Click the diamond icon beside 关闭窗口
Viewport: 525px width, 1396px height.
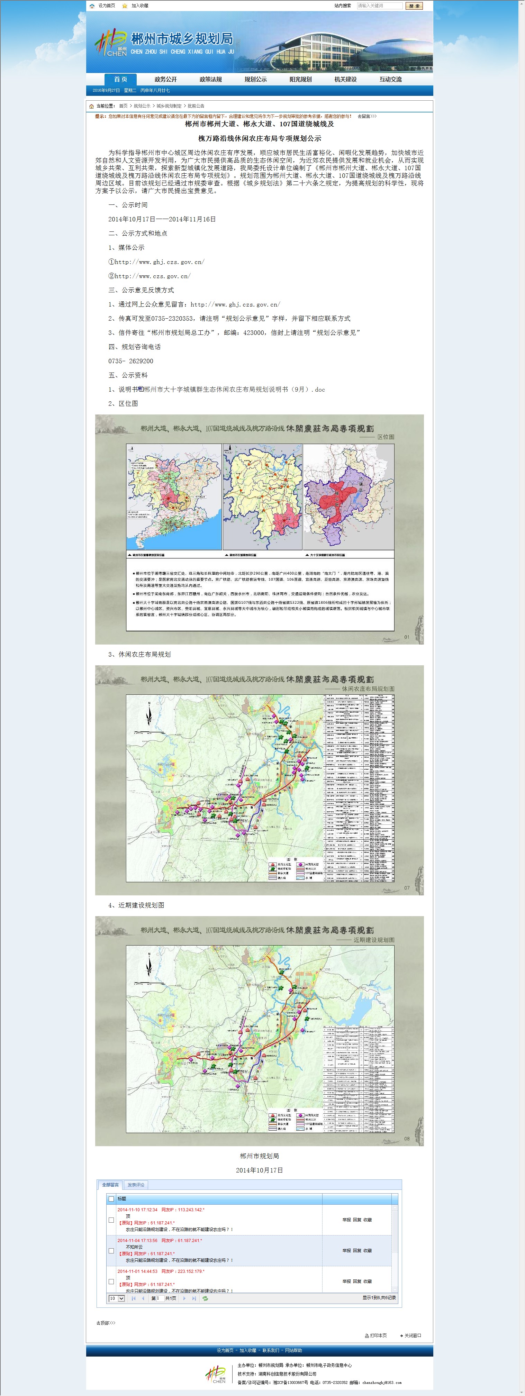pyautogui.click(x=401, y=1335)
